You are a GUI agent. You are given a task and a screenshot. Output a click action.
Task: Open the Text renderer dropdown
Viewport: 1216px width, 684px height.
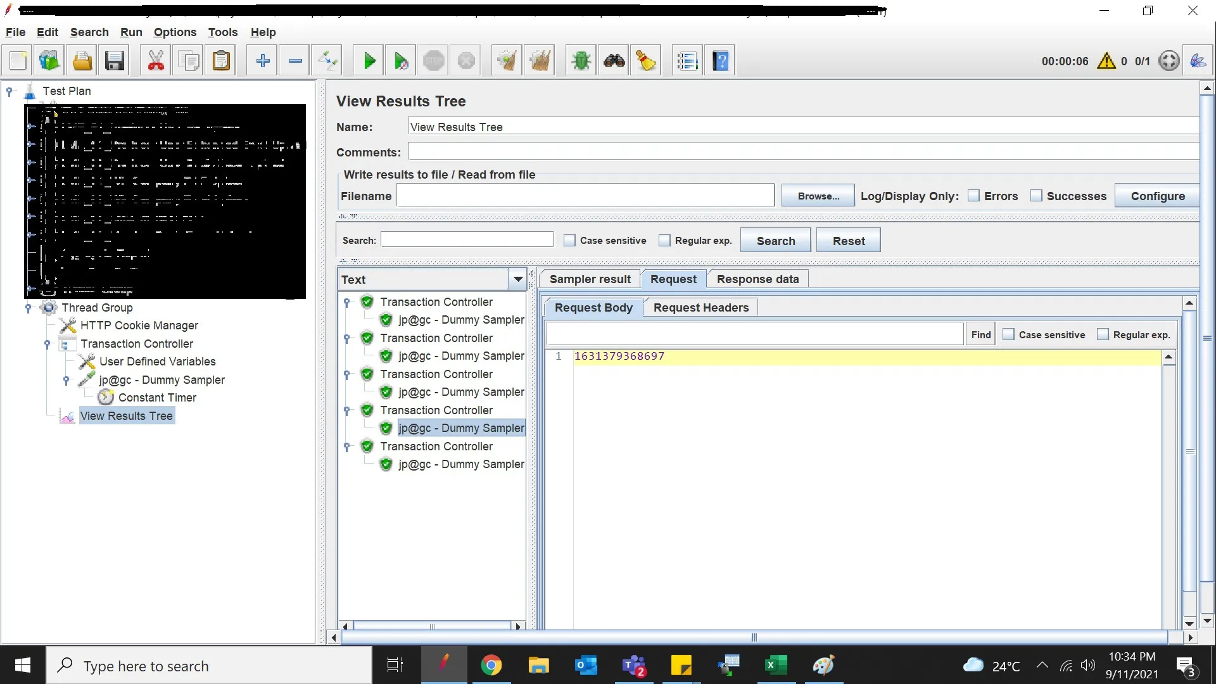pos(517,279)
